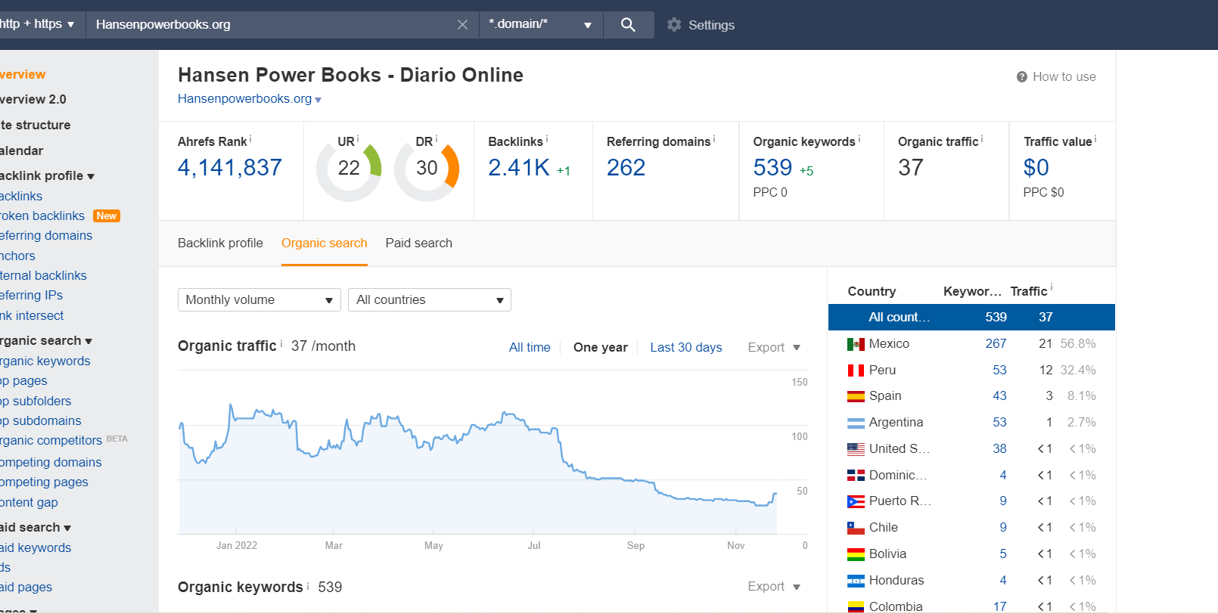Switch to the Paid search tab
The width and height of the screenshot is (1218, 614).
pos(419,243)
